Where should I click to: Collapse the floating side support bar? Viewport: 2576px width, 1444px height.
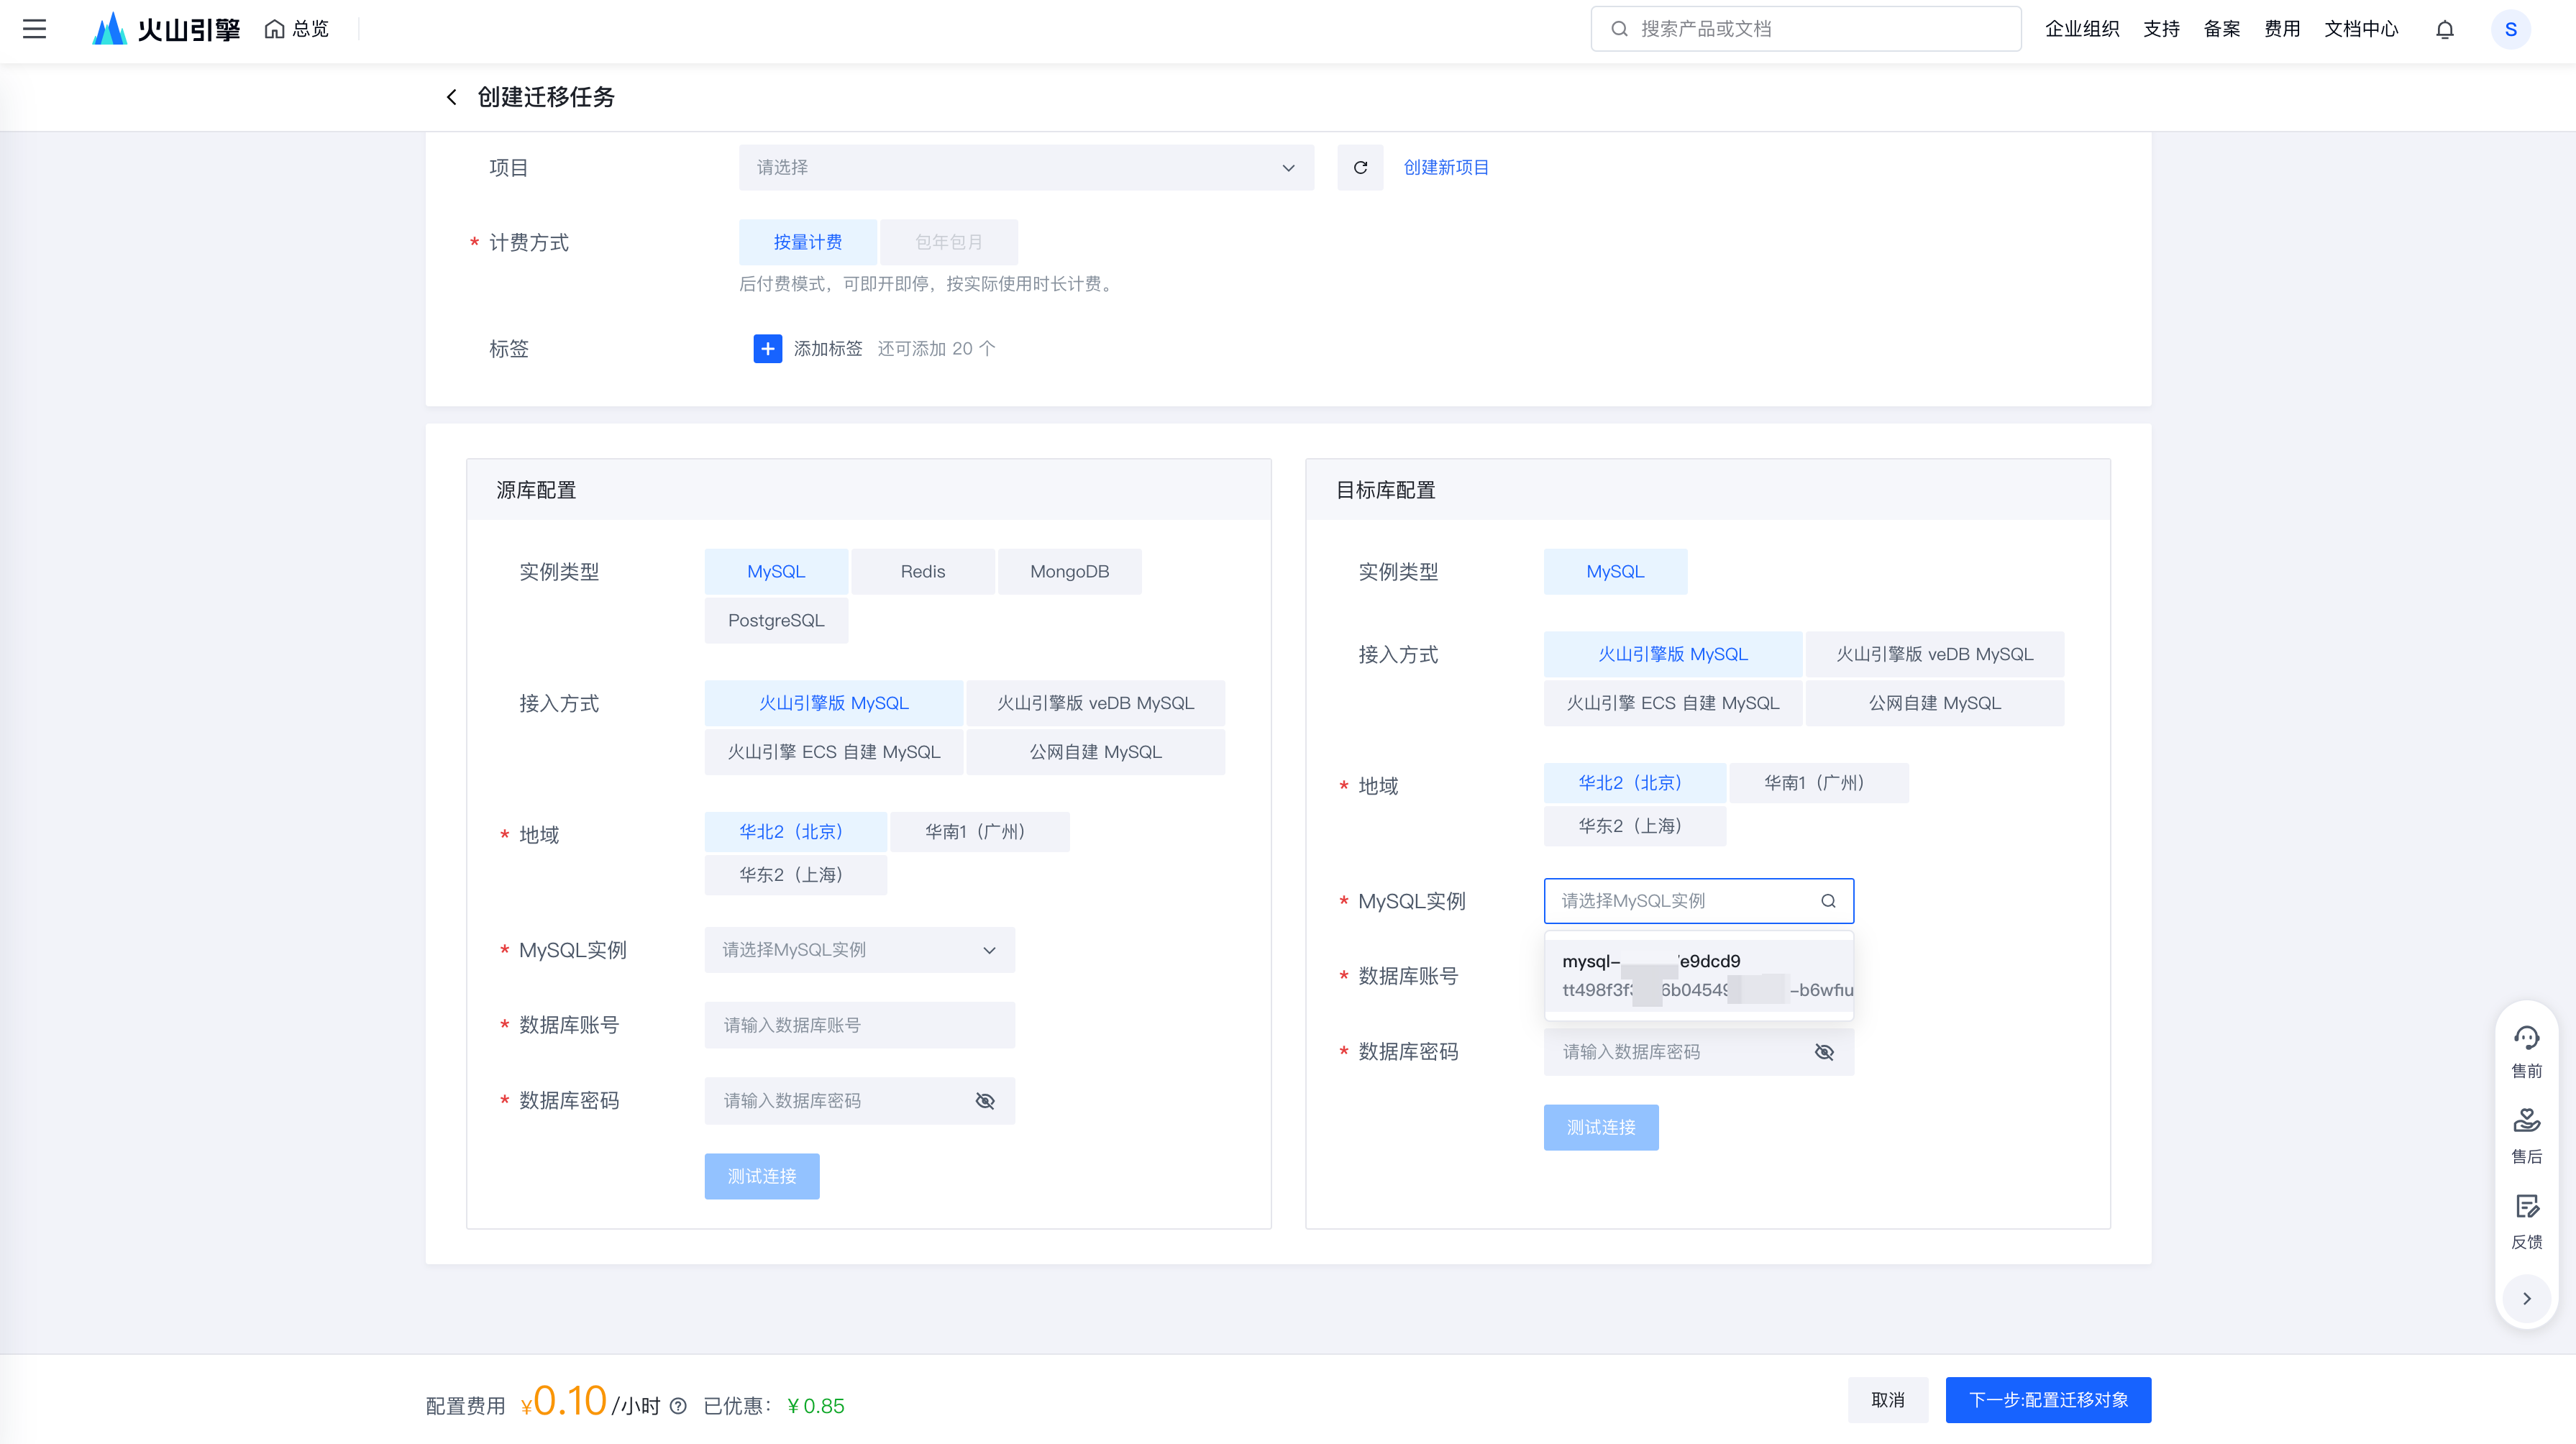tap(2526, 1298)
